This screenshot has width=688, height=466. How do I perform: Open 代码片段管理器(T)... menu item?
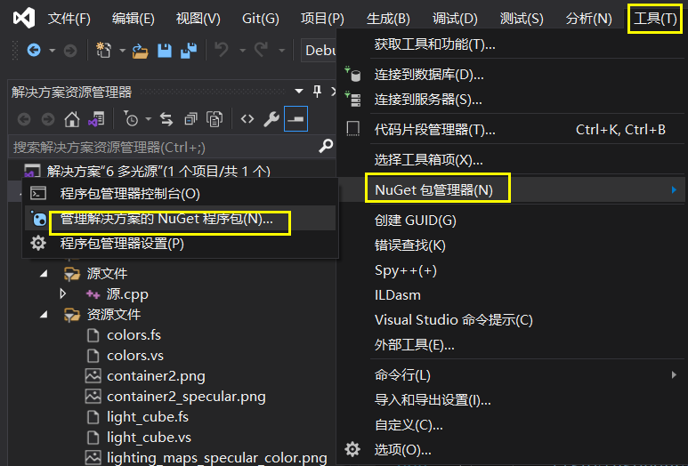(x=510, y=130)
